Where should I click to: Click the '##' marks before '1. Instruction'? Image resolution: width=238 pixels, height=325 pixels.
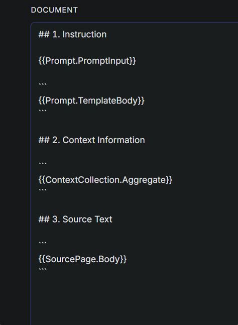[x=44, y=34]
